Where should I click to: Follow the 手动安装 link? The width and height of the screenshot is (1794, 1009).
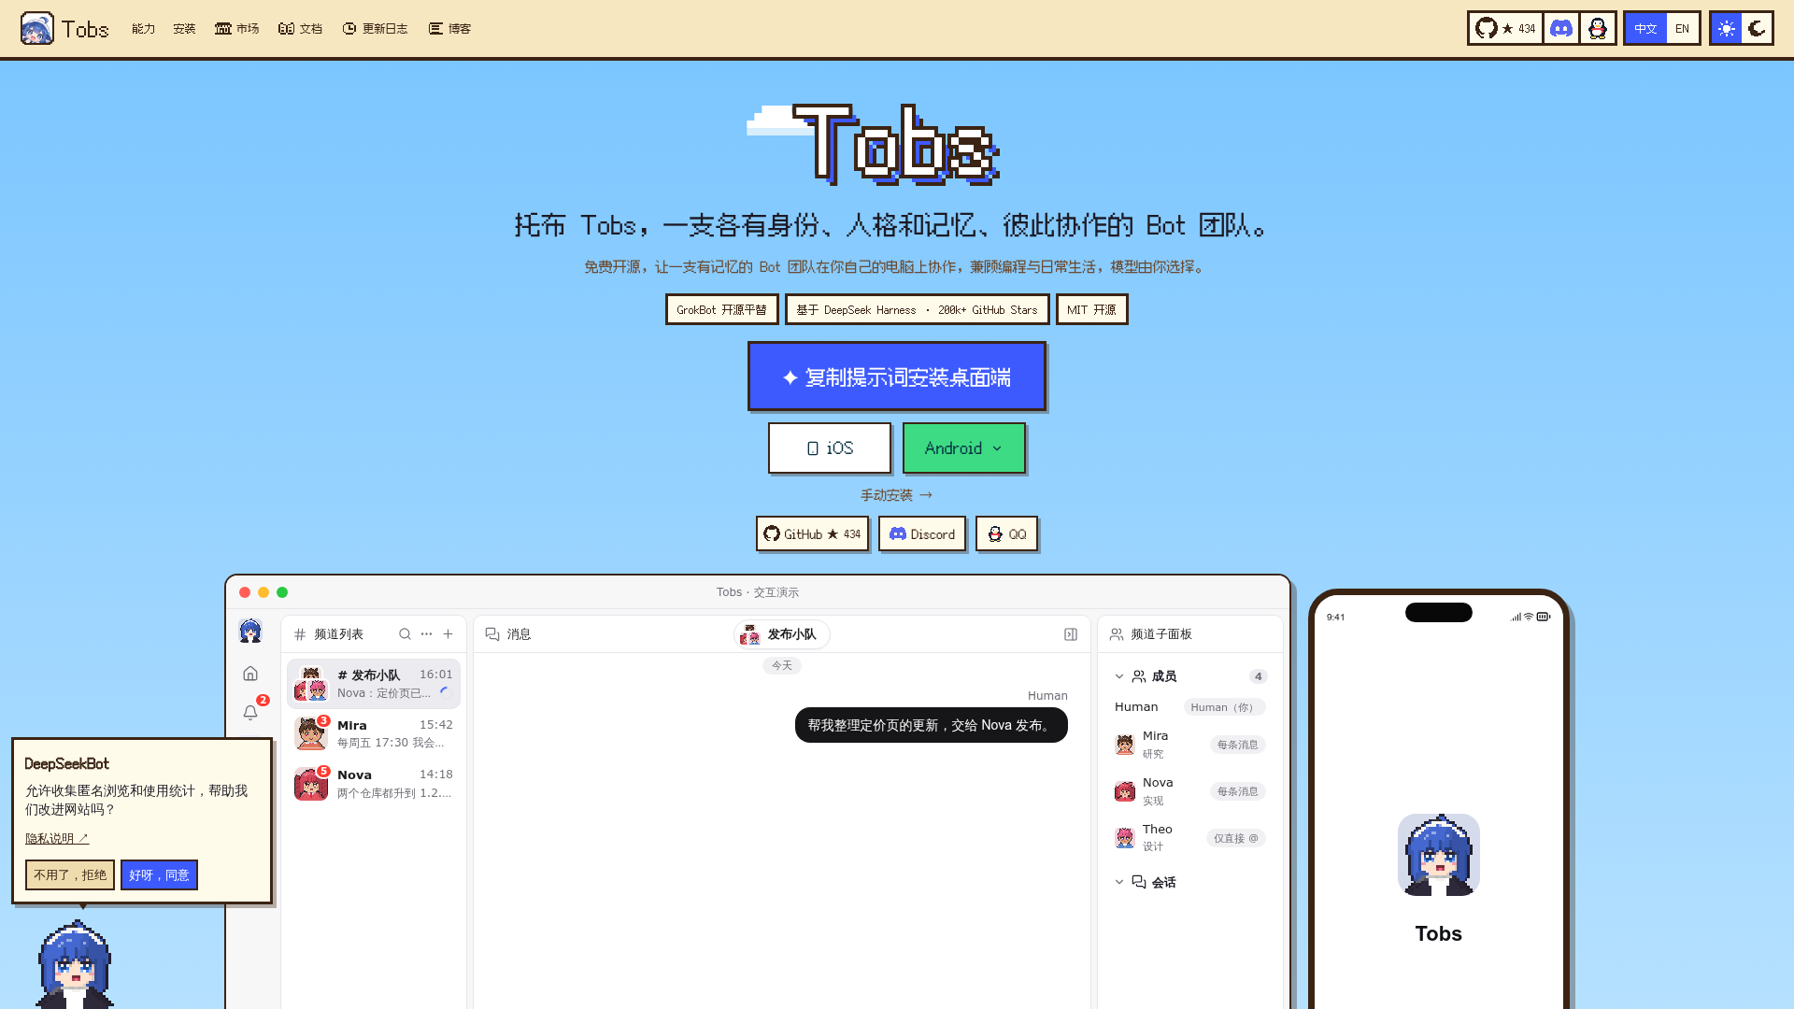click(x=896, y=495)
